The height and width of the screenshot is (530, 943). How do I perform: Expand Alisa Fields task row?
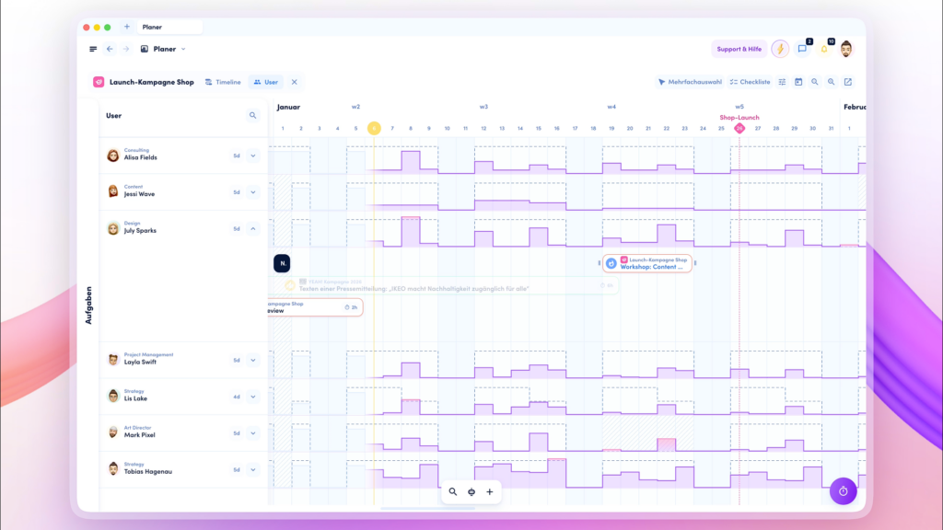coord(251,156)
